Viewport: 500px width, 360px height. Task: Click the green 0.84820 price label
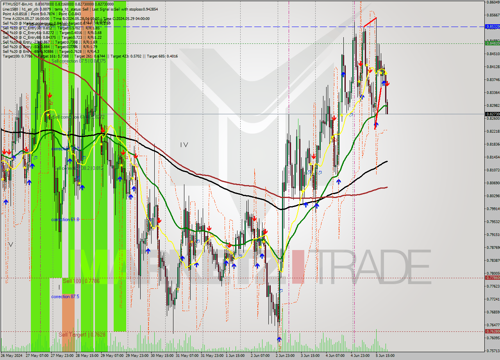492,43
